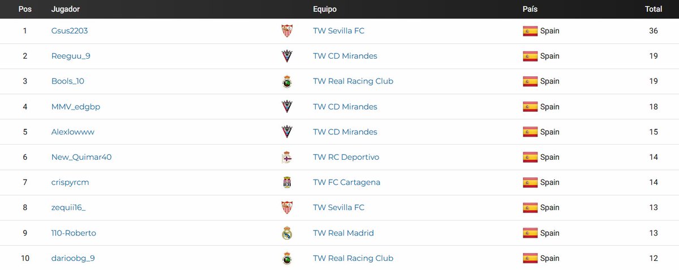This screenshot has width=679, height=270.
Task: Click the Sevilla crest in zequii16_ row
Action: point(287,207)
